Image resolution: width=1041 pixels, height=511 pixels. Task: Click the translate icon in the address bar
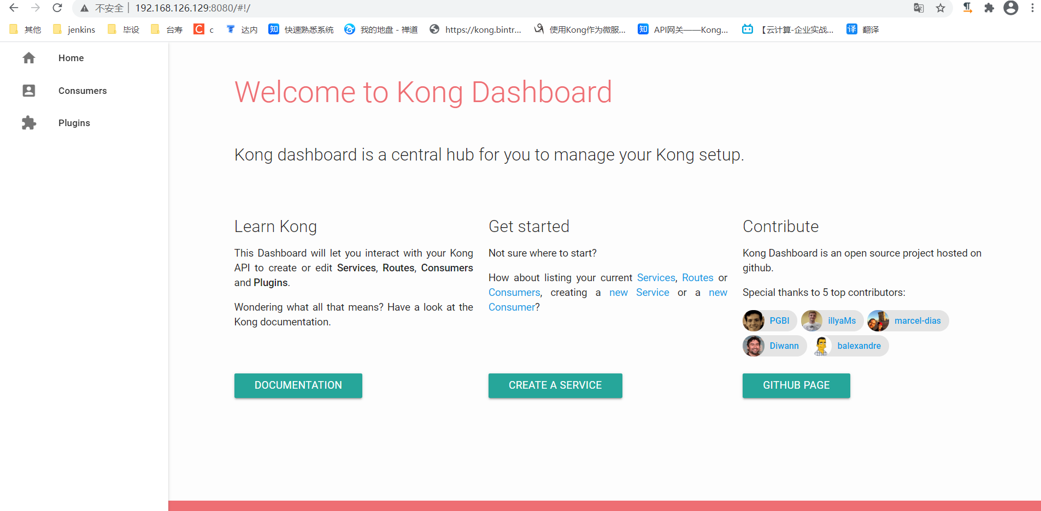point(919,8)
